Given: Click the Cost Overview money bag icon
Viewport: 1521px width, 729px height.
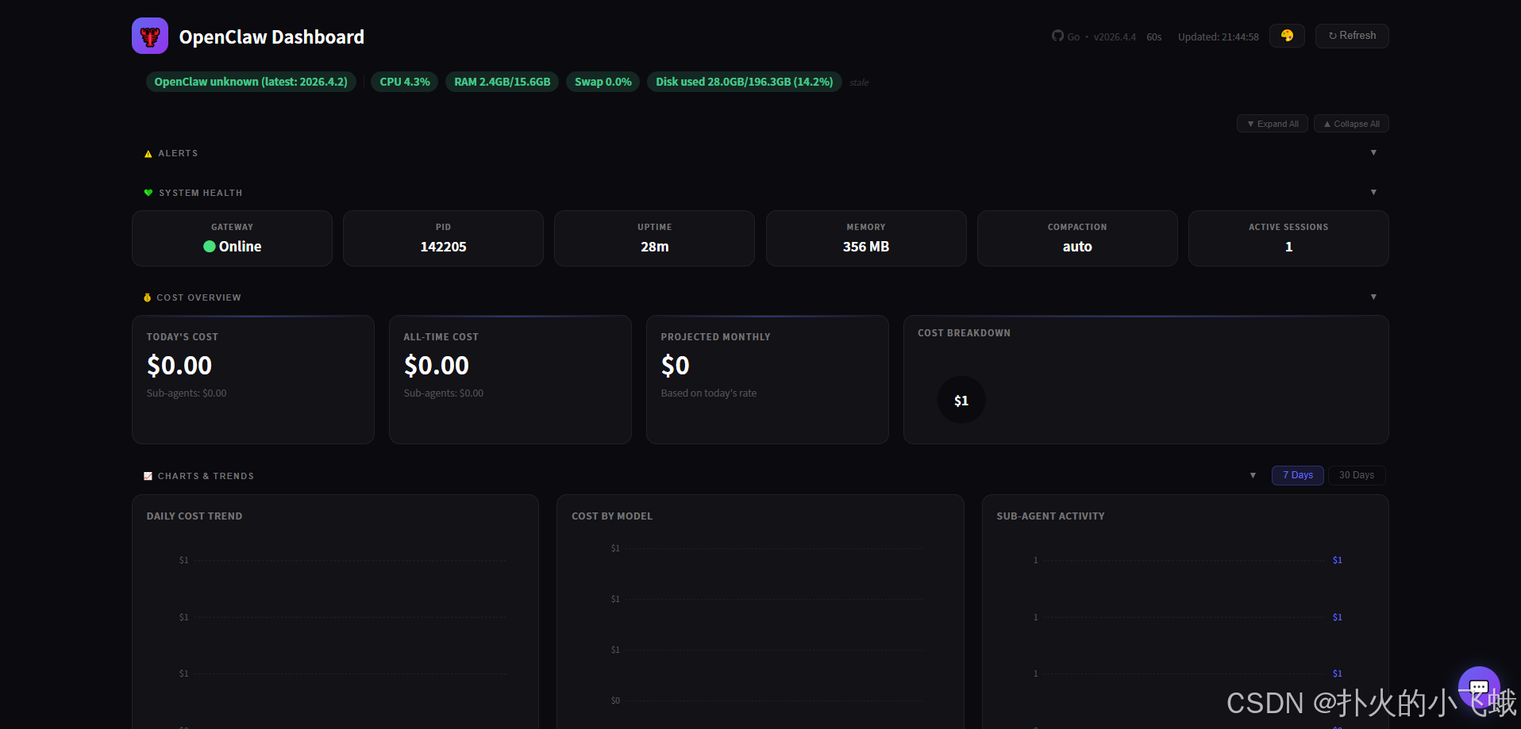Looking at the screenshot, I should (147, 297).
